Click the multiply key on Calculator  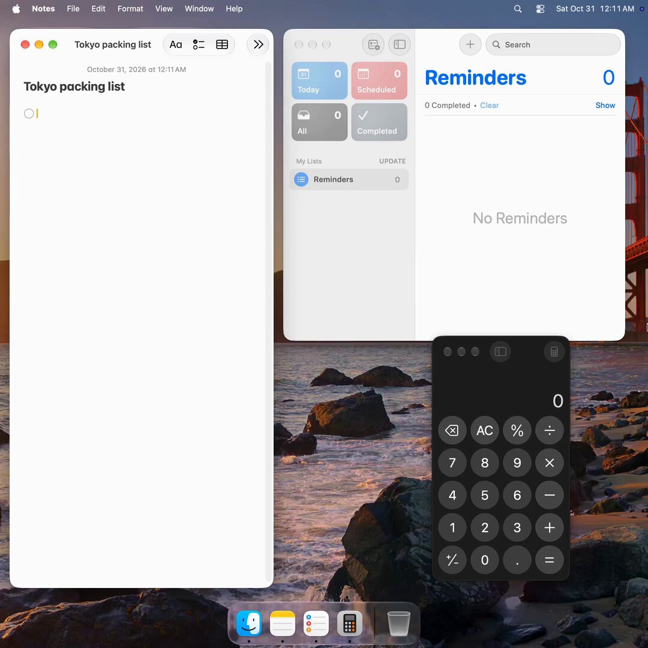pyautogui.click(x=549, y=463)
